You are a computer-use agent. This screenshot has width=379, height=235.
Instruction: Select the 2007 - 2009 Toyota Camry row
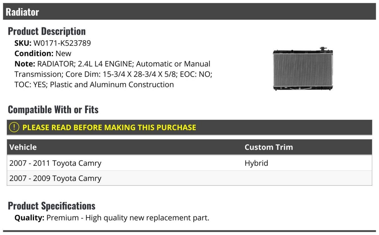(x=189, y=178)
